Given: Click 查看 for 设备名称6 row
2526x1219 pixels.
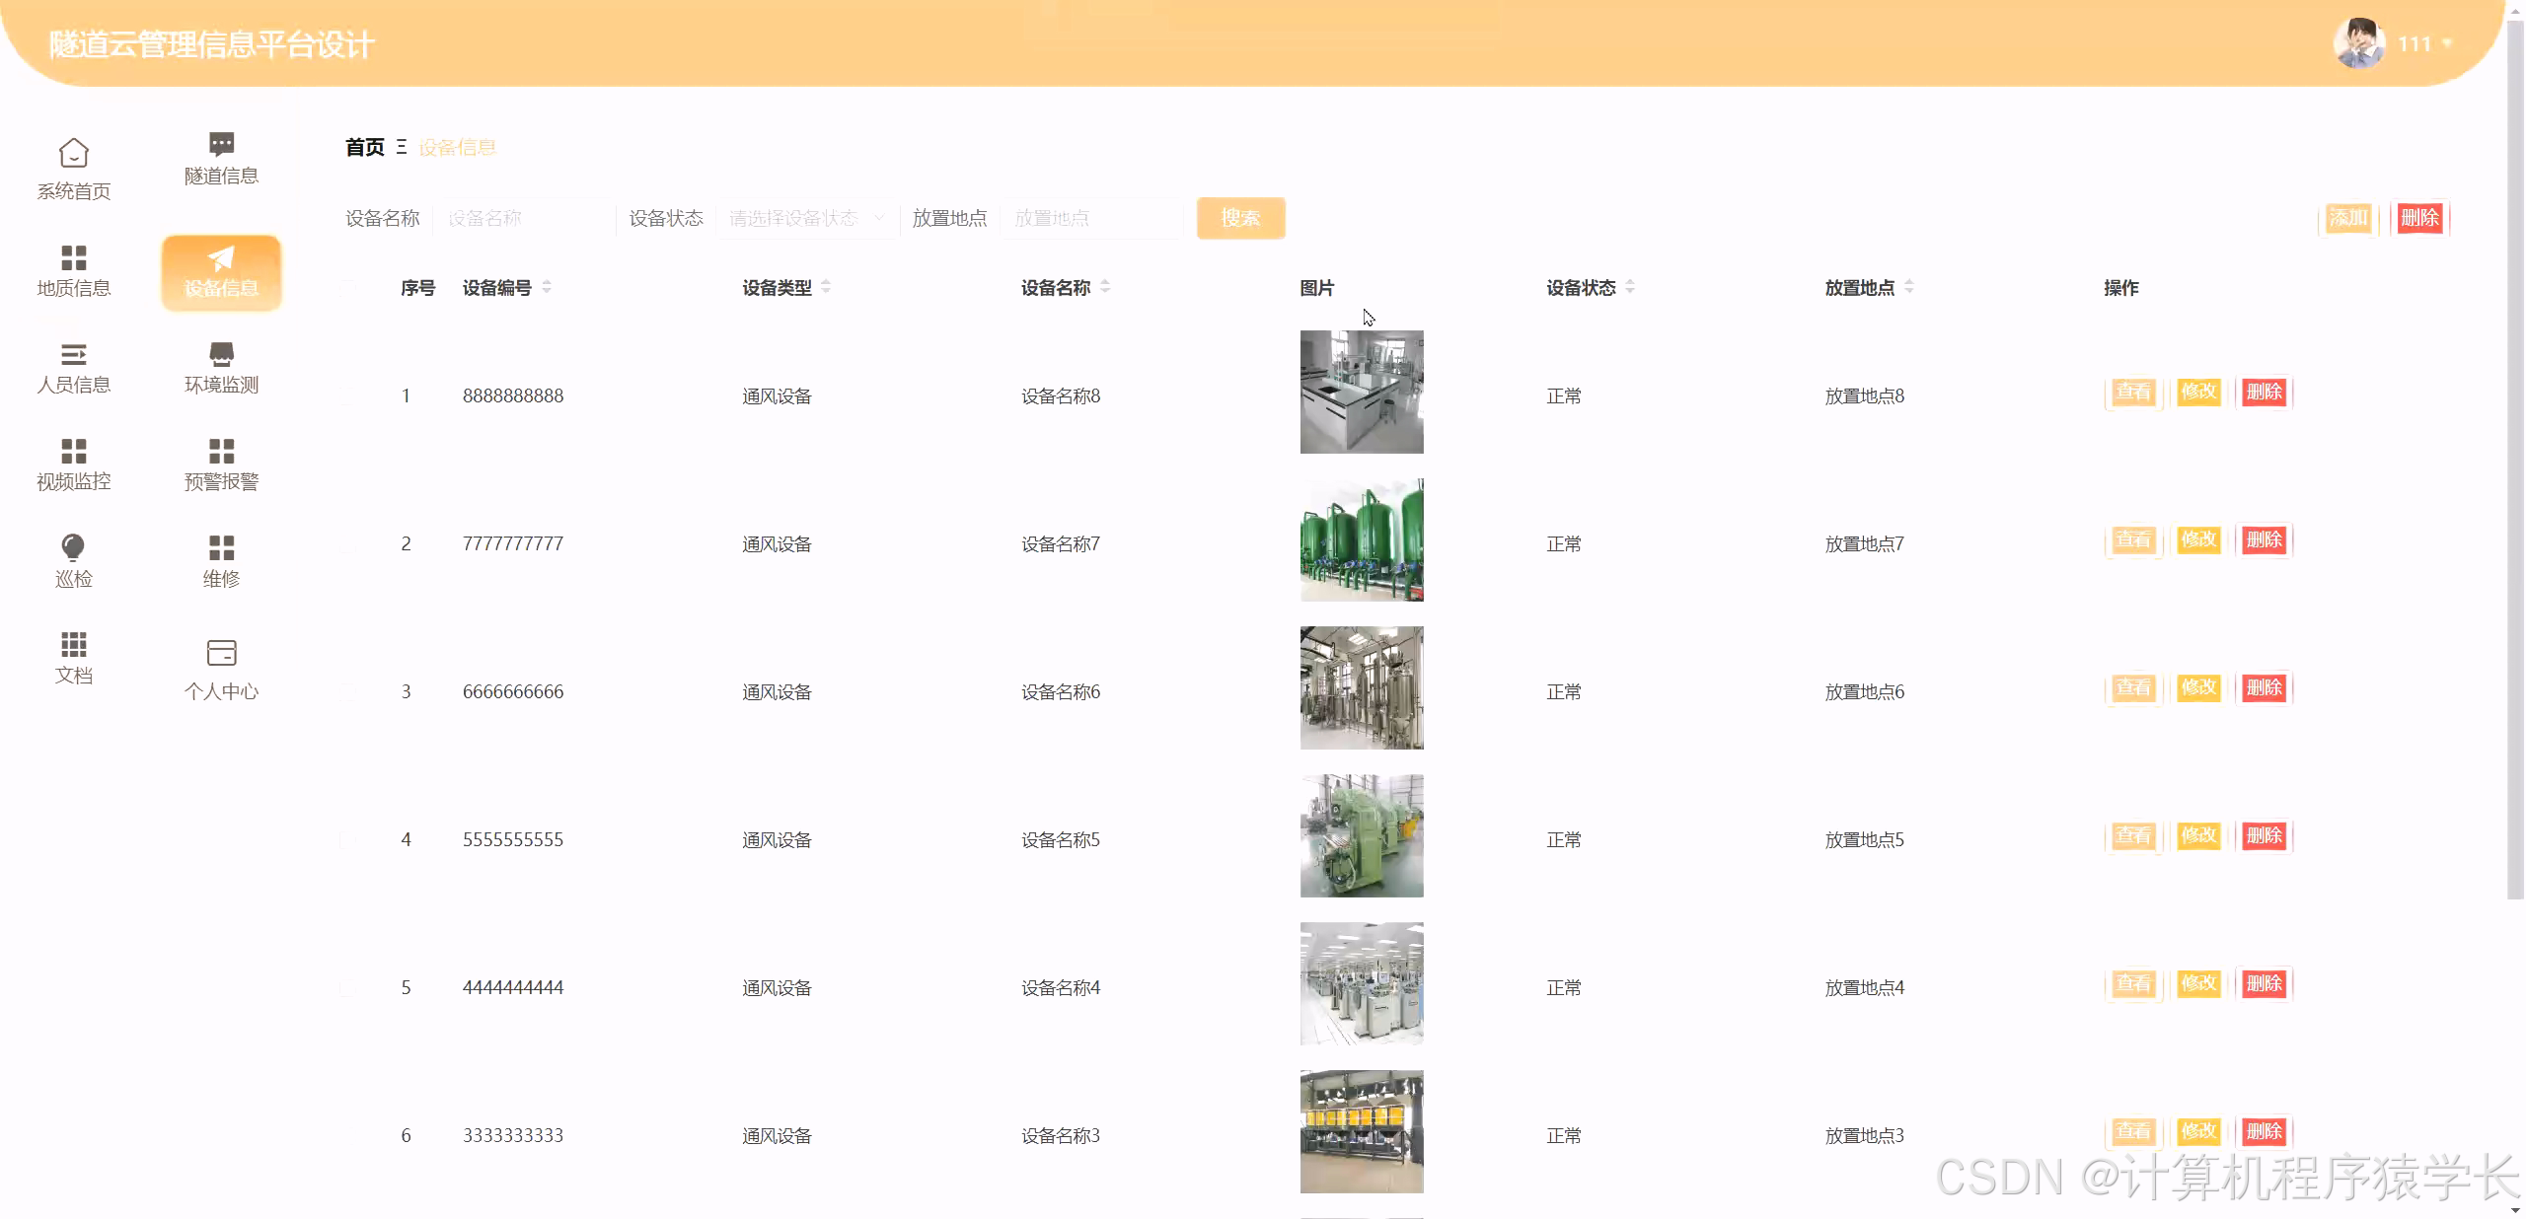Looking at the screenshot, I should (x=2133, y=688).
